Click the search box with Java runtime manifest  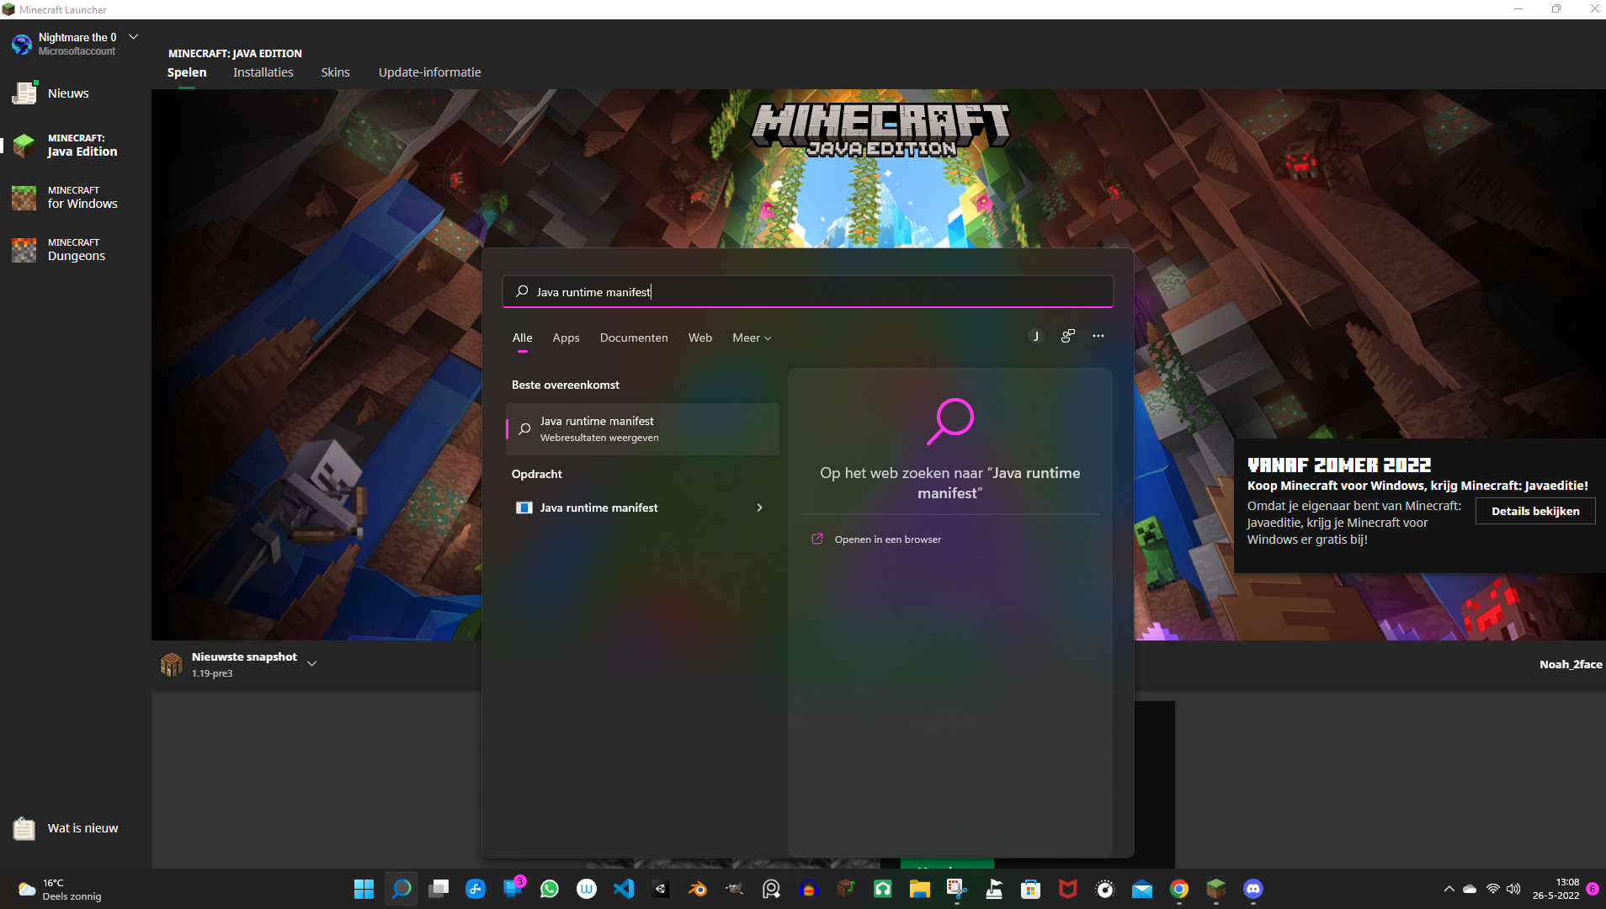[808, 292]
